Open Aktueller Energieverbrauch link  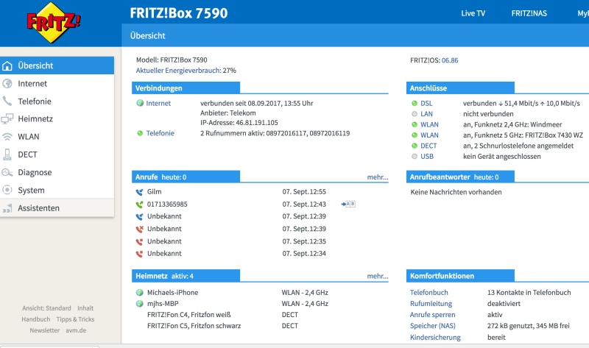tap(178, 71)
